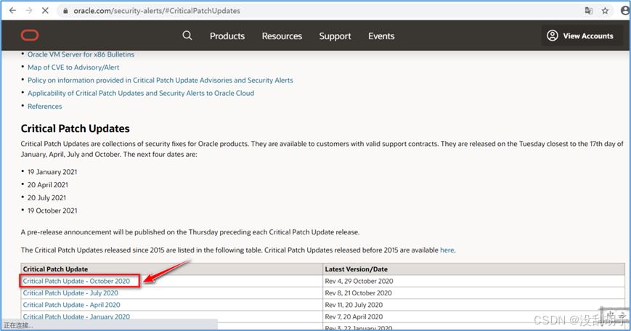Click the Critical Patch Updates heading
This screenshot has height=331, width=631.
(76, 128)
